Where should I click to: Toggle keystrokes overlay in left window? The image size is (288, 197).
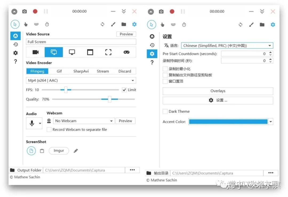(x=36, y=24)
